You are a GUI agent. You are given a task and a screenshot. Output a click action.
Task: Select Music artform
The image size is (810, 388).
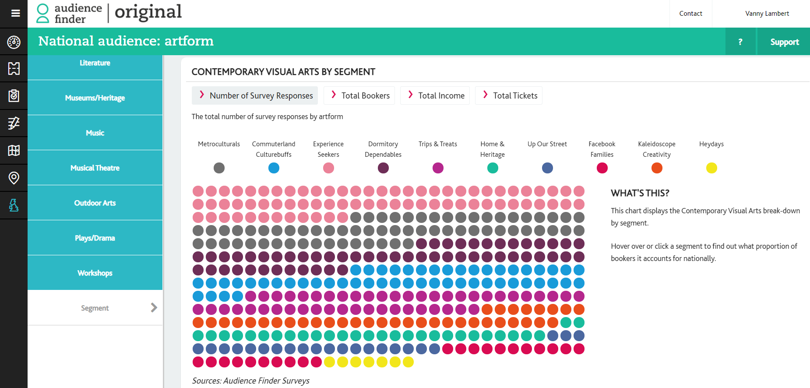95,133
